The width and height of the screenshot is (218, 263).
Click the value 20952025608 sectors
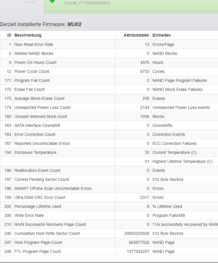pos(137,233)
